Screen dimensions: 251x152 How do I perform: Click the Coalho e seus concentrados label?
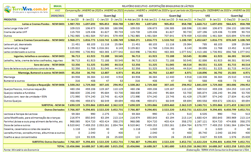tap(20, 137)
